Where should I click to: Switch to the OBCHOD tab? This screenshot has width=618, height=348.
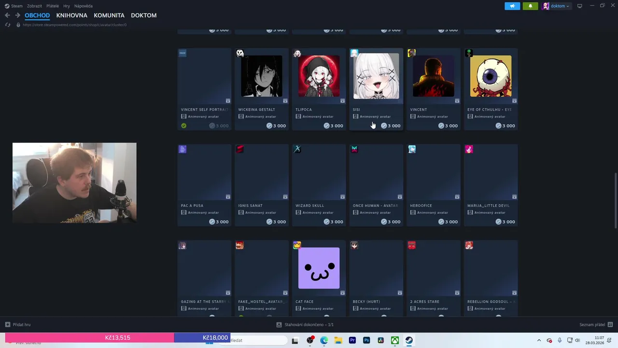click(x=37, y=15)
